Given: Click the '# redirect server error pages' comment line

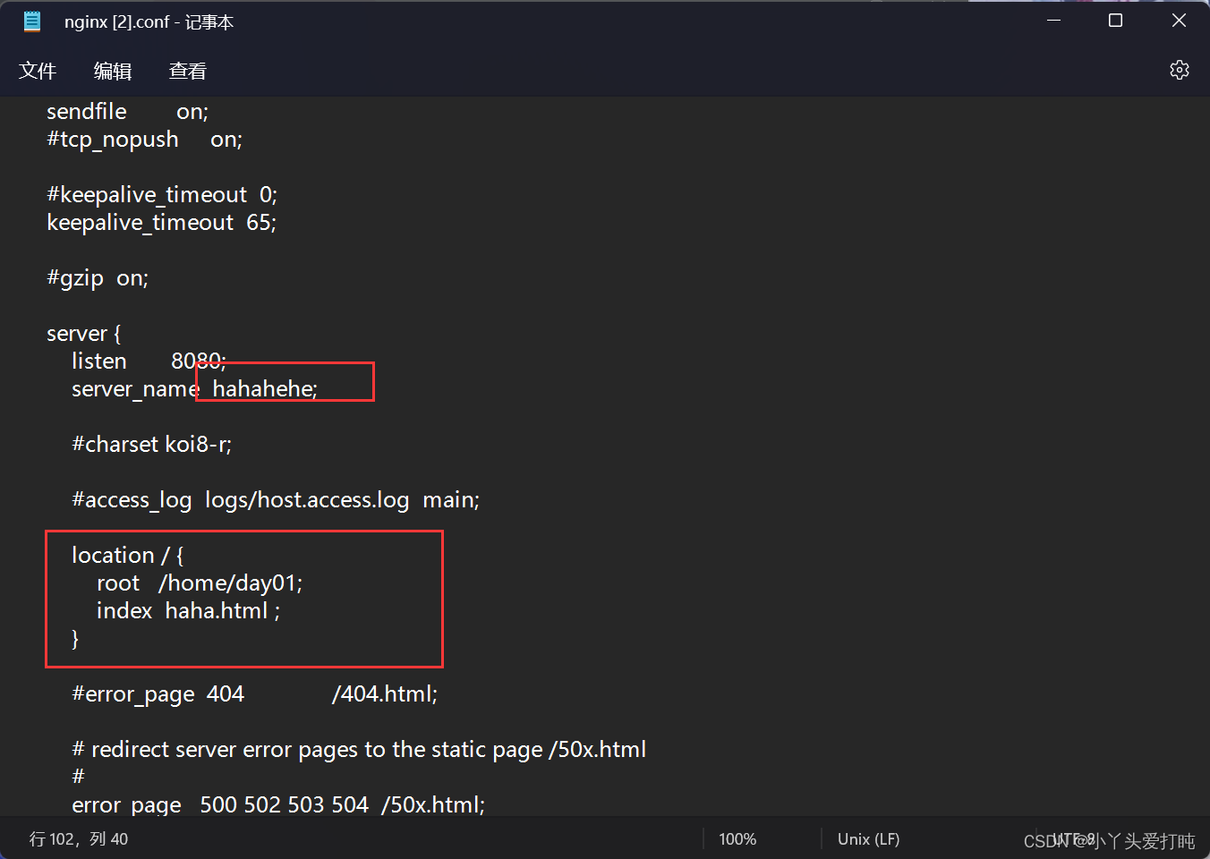Looking at the screenshot, I should coord(359,750).
